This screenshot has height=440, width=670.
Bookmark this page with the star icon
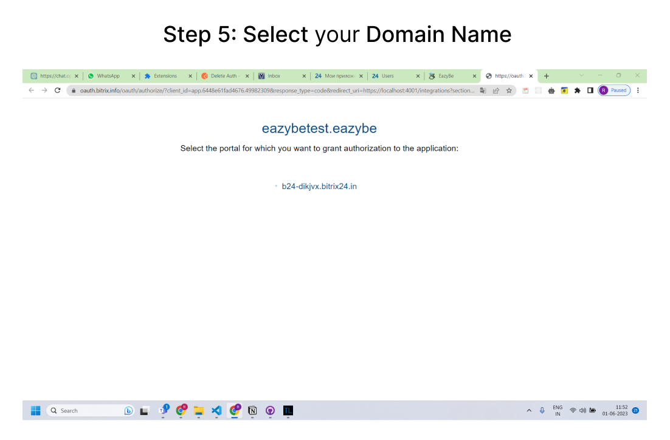pyautogui.click(x=509, y=91)
